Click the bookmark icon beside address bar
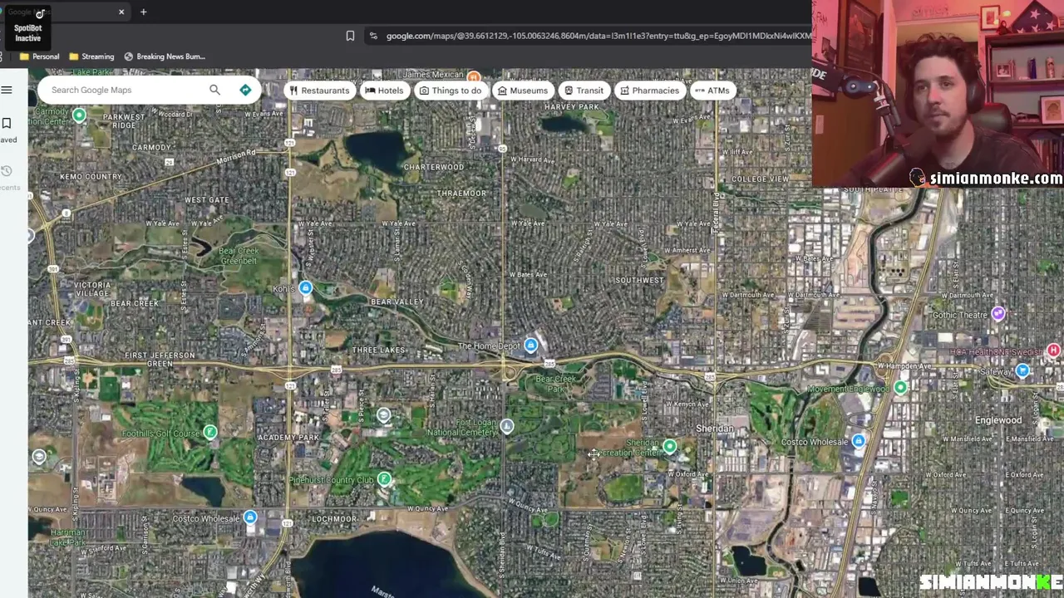Screen dimensions: 1064x598 pos(350,36)
